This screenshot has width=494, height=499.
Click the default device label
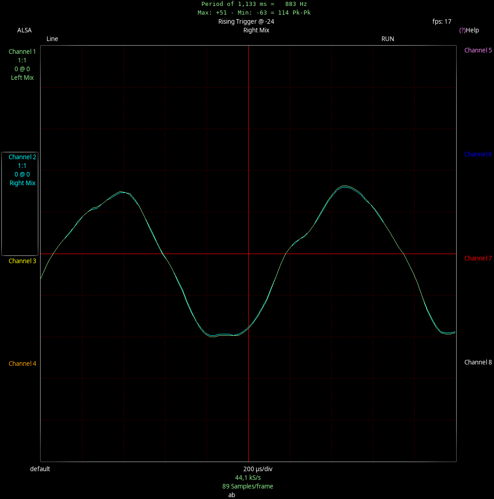tap(40, 469)
